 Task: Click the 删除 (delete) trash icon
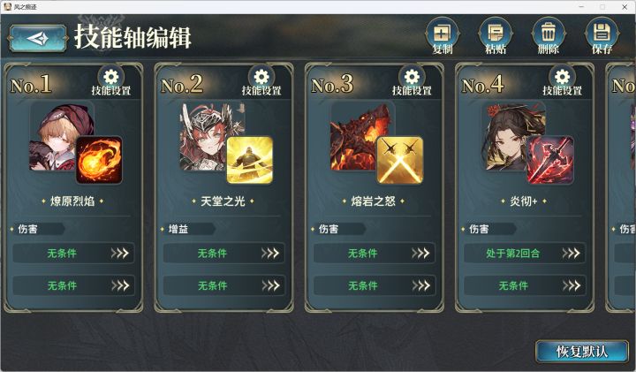[549, 36]
